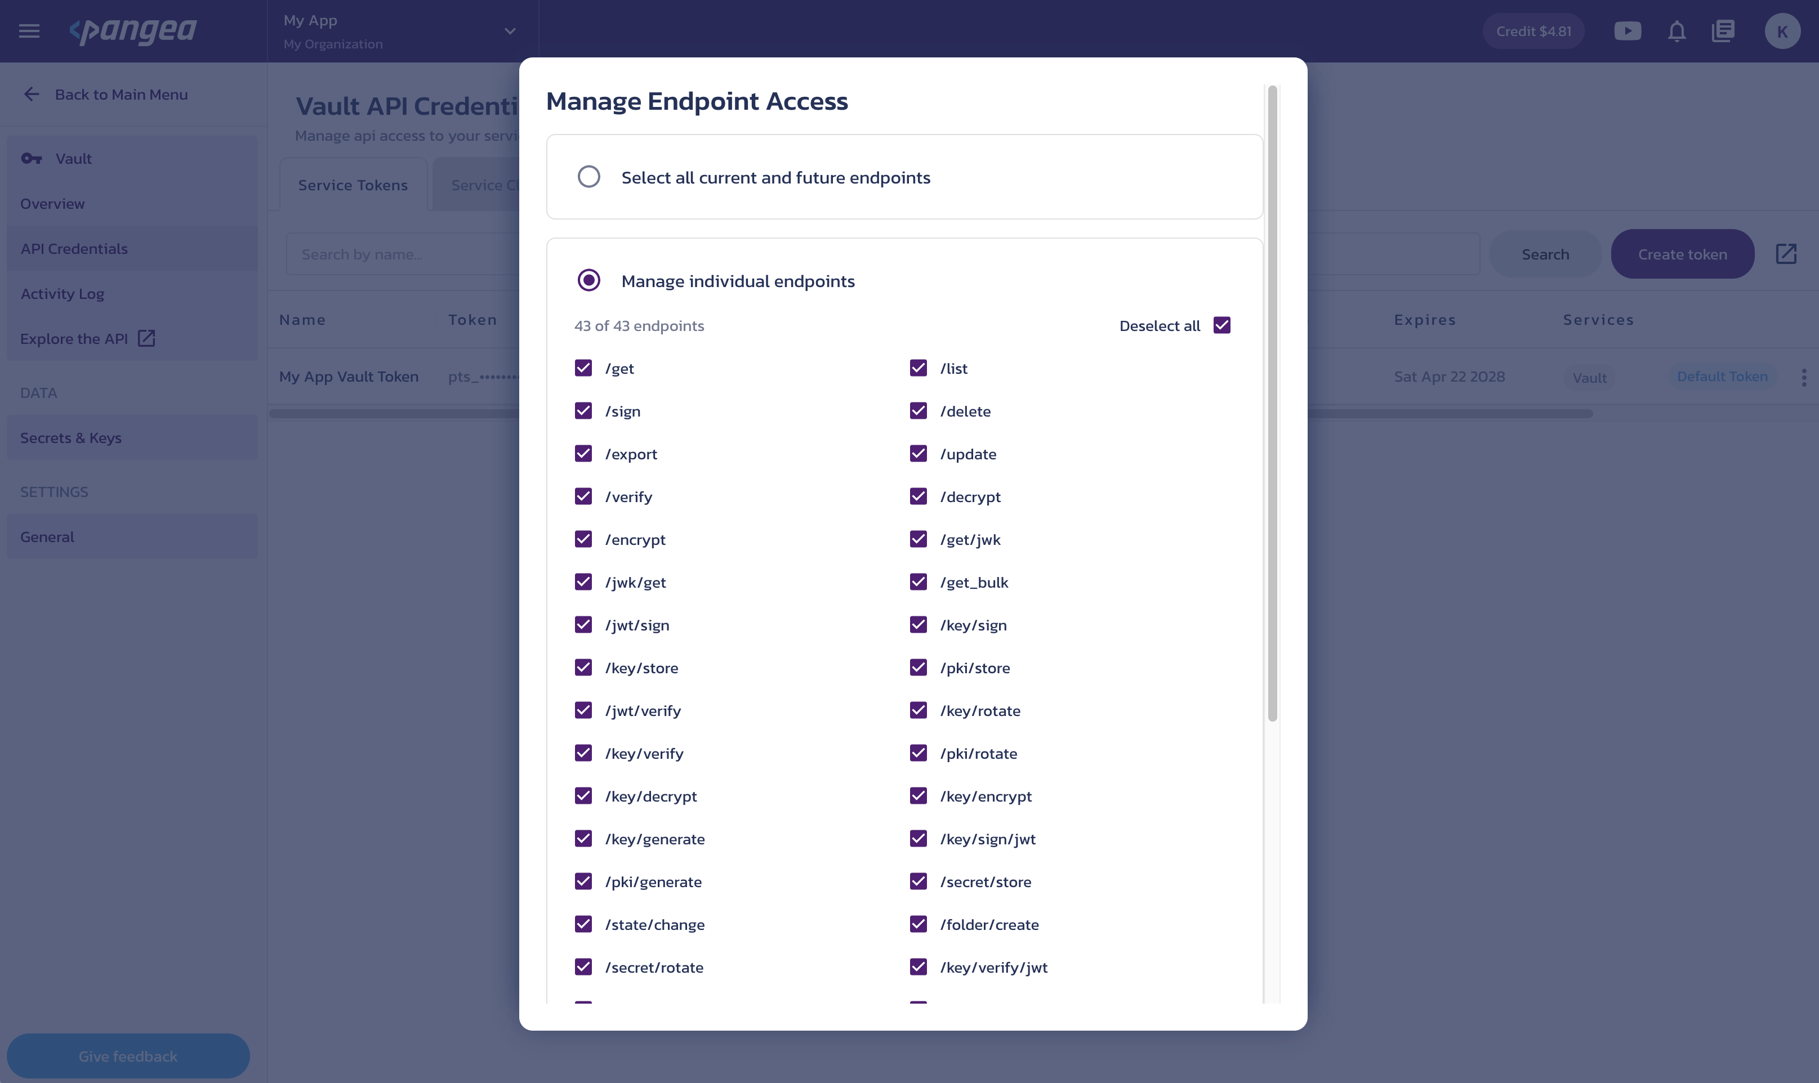This screenshot has width=1819, height=1083.
Task: Open Secrets & Keys in the sidebar
Action: click(x=132, y=438)
